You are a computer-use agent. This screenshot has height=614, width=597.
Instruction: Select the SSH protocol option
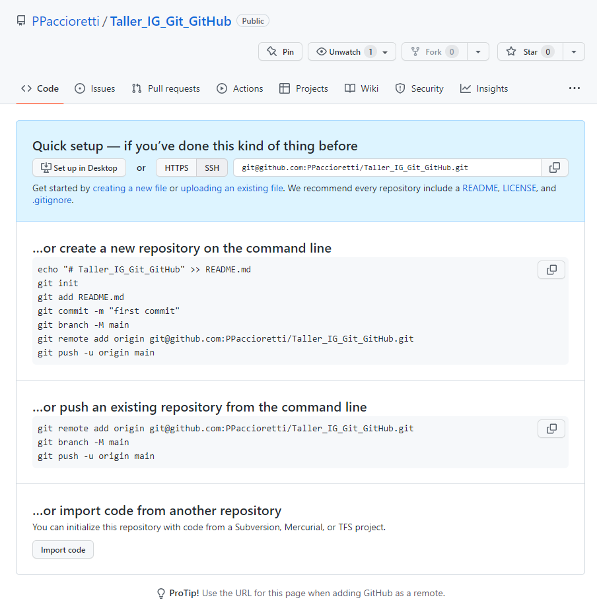[212, 168]
